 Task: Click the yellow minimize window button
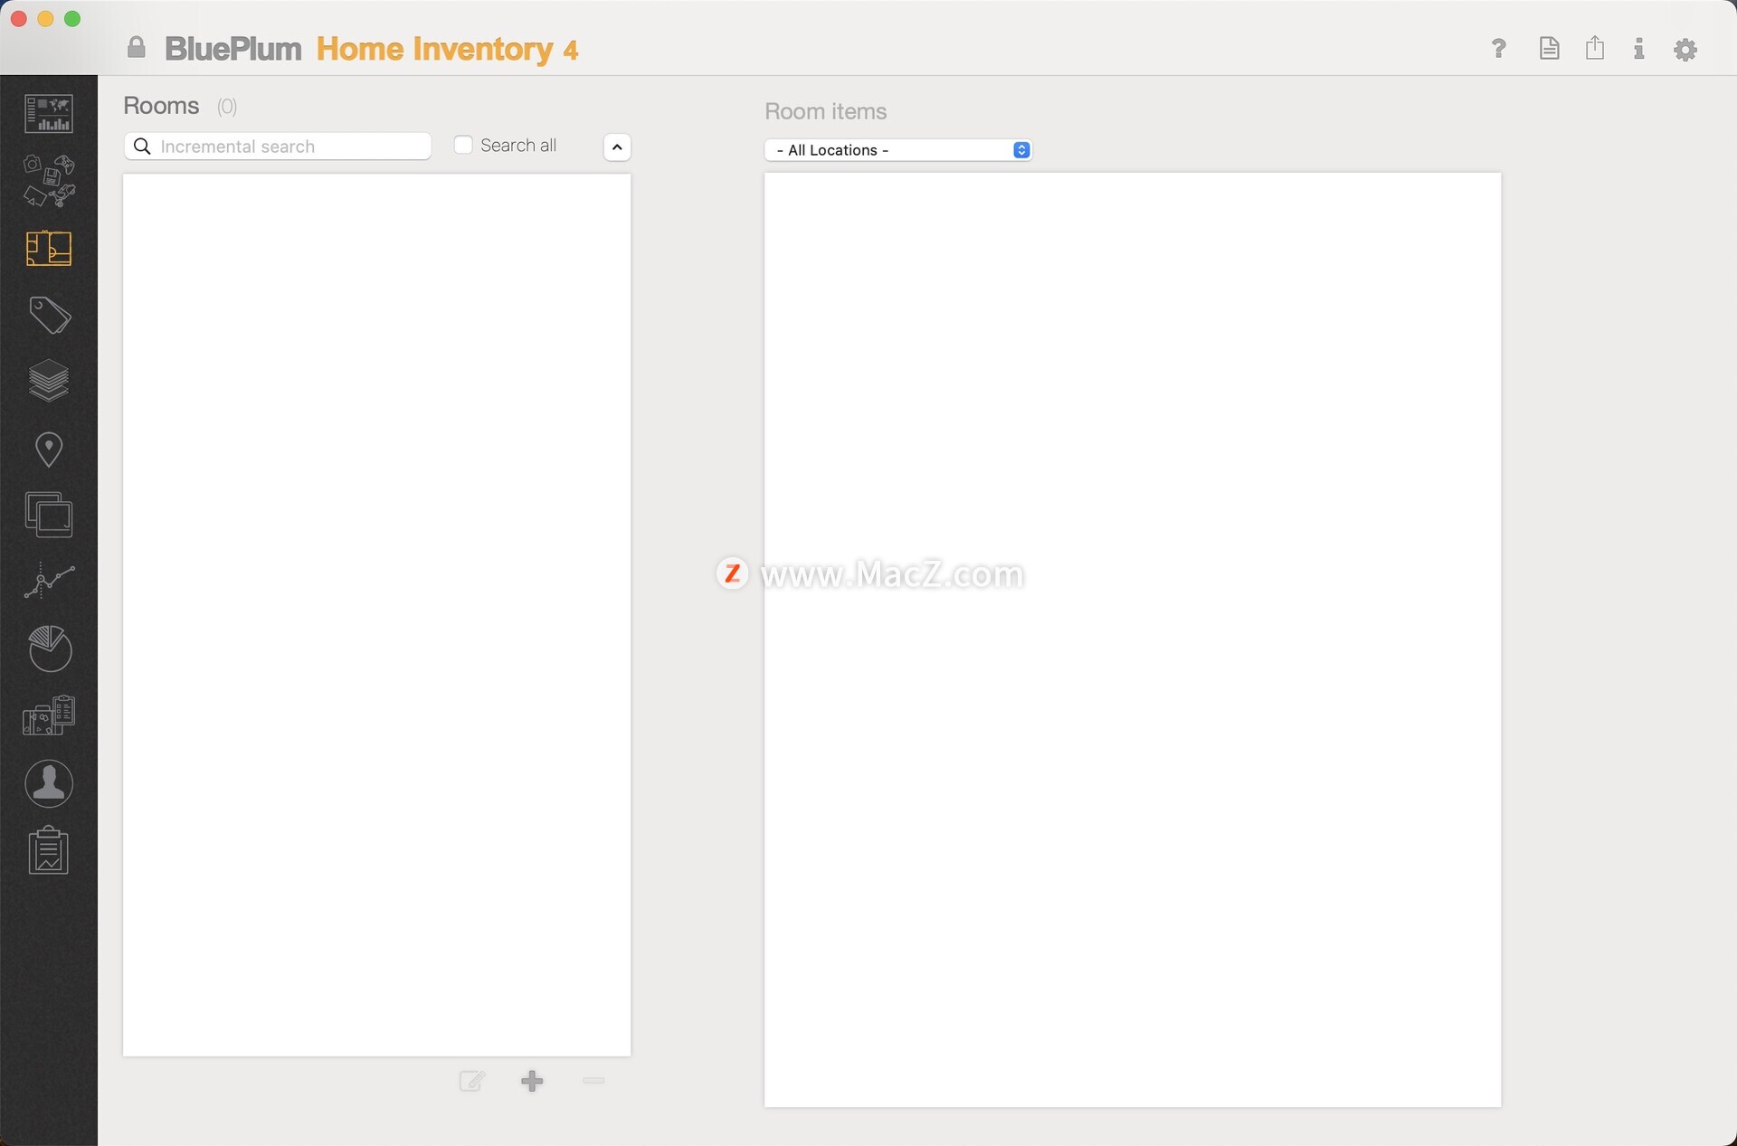click(45, 18)
